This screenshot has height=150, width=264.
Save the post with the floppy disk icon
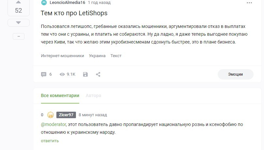pos(85,74)
